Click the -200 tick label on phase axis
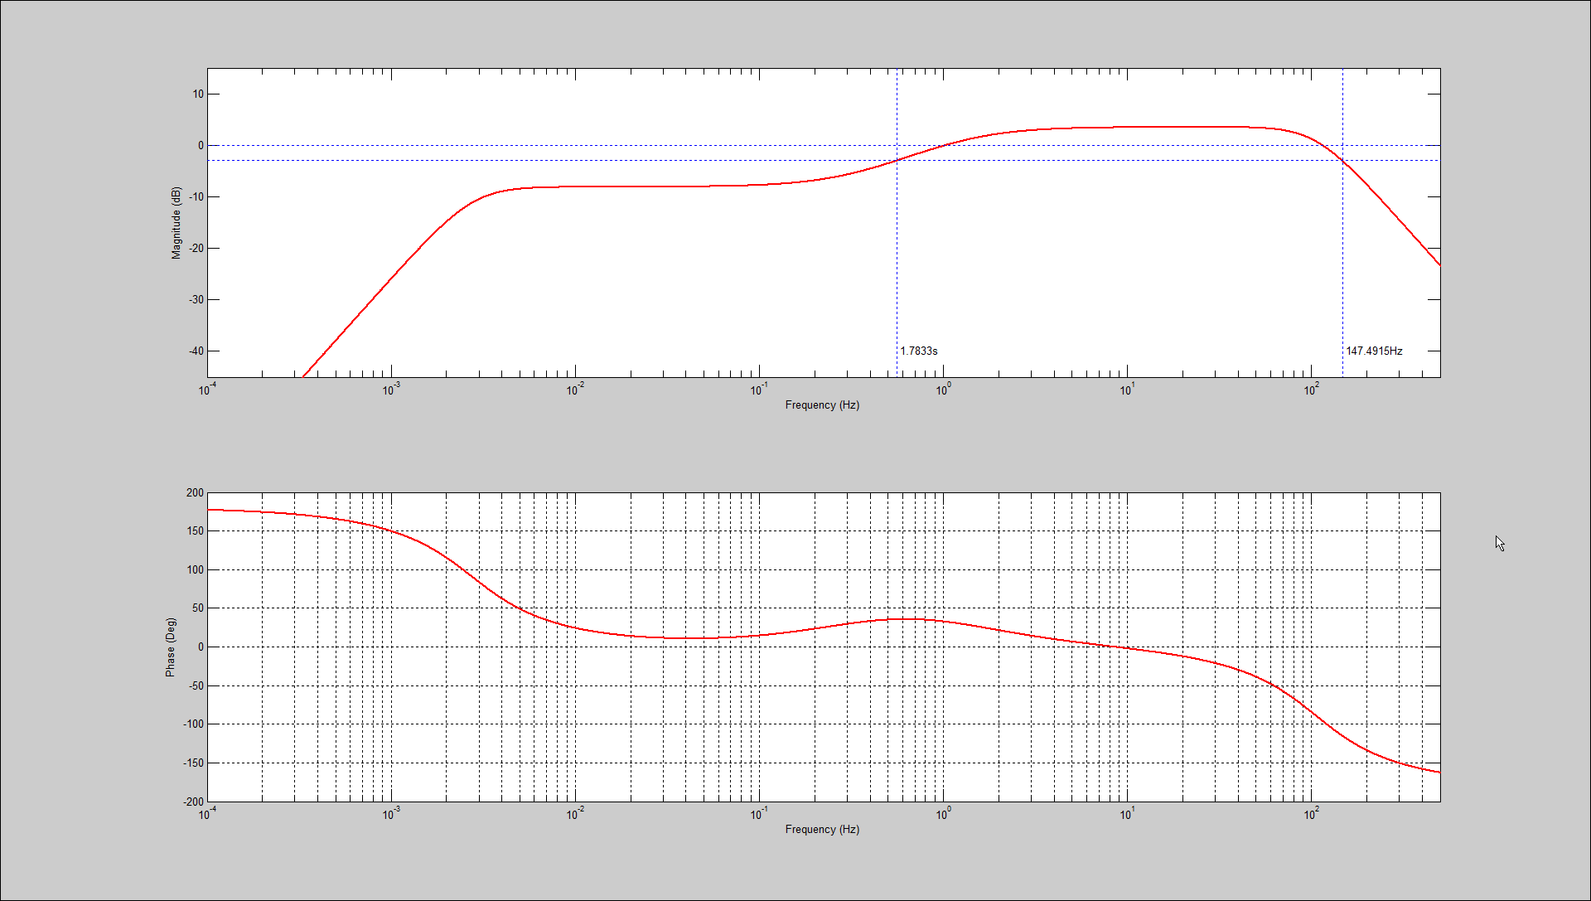This screenshot has width=1591, height=901. click(193, 802)
